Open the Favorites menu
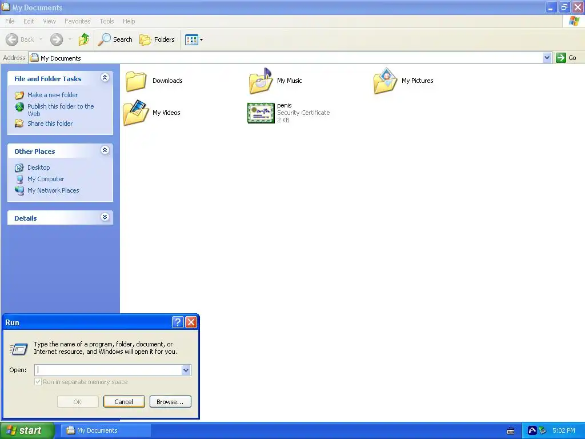Image resolution: width=585 pixels, height=439 pixels. click(77, 21)
